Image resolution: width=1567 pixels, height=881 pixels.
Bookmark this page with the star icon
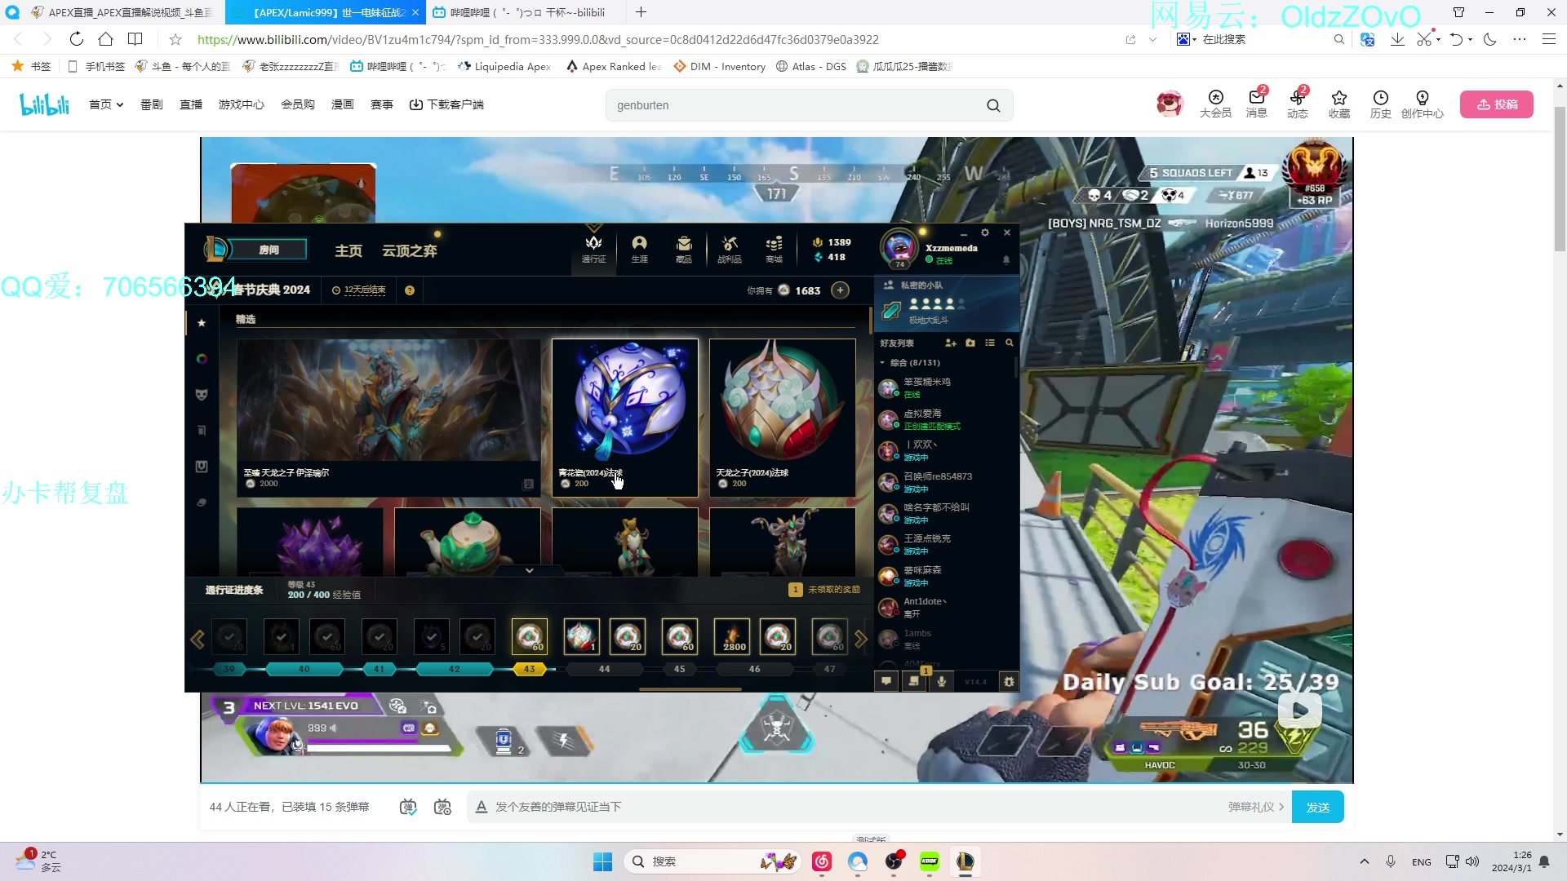(175, 39)
